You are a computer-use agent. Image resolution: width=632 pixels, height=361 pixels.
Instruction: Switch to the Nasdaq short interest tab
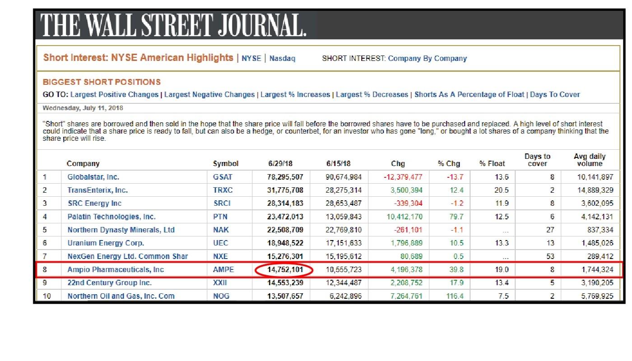coord(282,58)
